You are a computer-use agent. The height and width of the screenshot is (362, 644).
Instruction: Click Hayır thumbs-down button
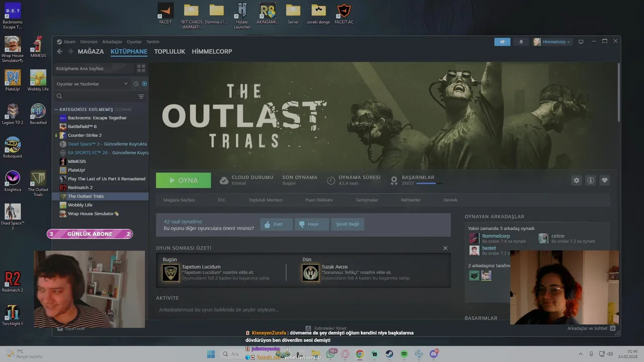312,224
